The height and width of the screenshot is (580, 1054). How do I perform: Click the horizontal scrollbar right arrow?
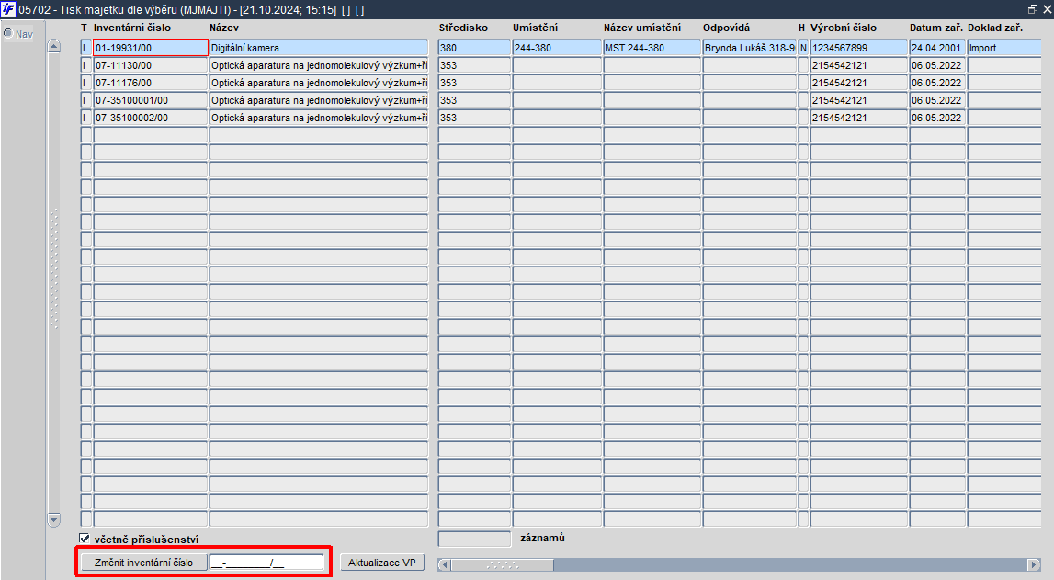coord(1034,564)
